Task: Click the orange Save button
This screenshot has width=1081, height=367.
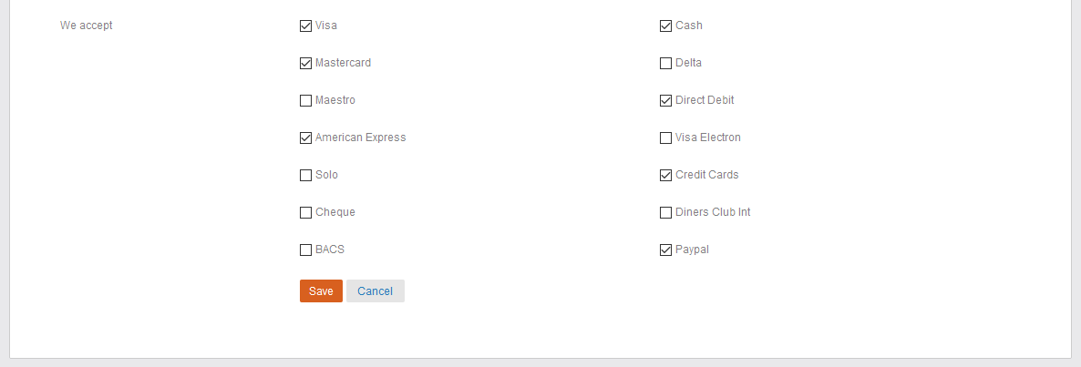Action: pos(321,291)
